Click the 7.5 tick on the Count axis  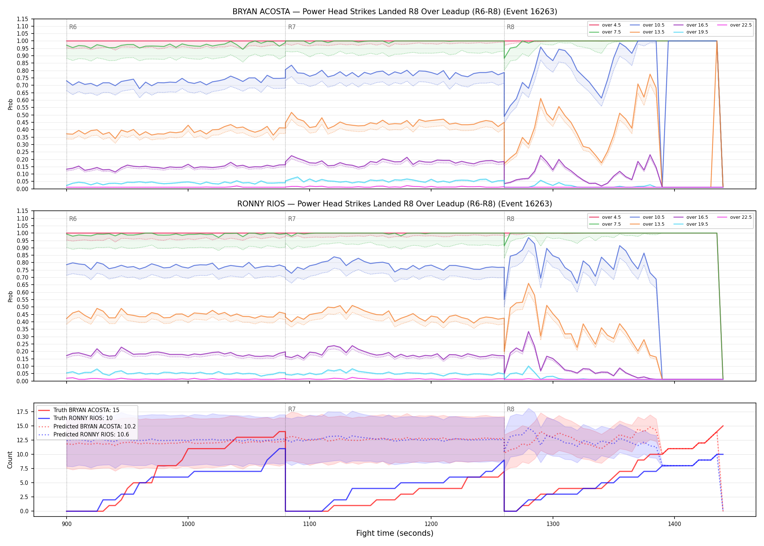[x=25, y=468]
